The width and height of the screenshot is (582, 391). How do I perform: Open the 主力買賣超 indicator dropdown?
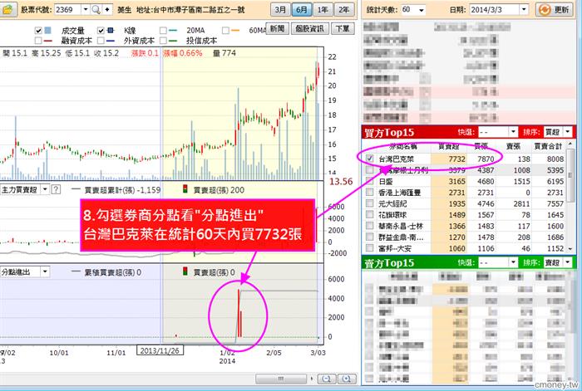tap(45, 190)
